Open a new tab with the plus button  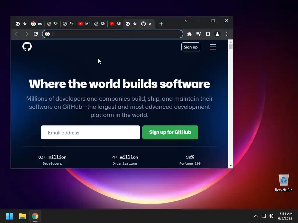coord(161,24)
